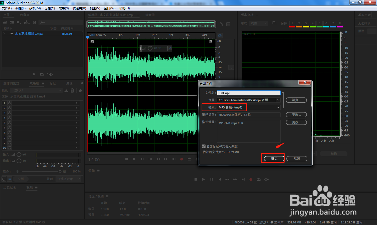Switch to the Favorites tab
This screenshot has height=225, width=377.
coord(25,15)
